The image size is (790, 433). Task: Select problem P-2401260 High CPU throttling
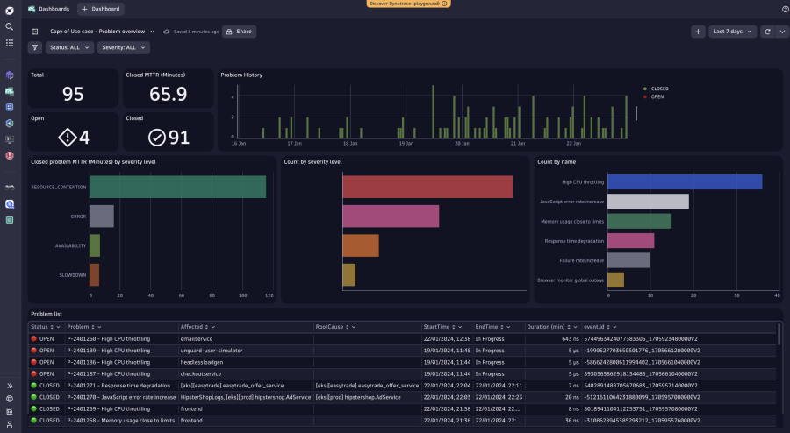pos(108,339)
